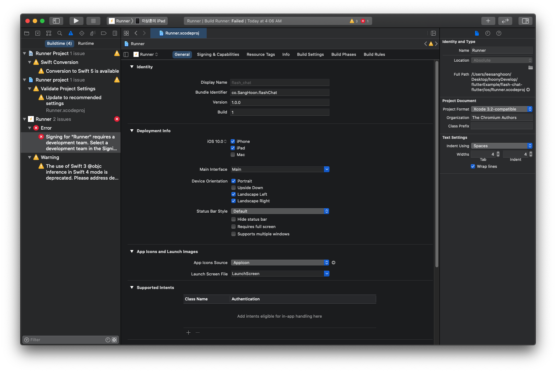Toggle Landscape Left orientation
The height and width of the screenshot is (372, 556).
(234, 194)
